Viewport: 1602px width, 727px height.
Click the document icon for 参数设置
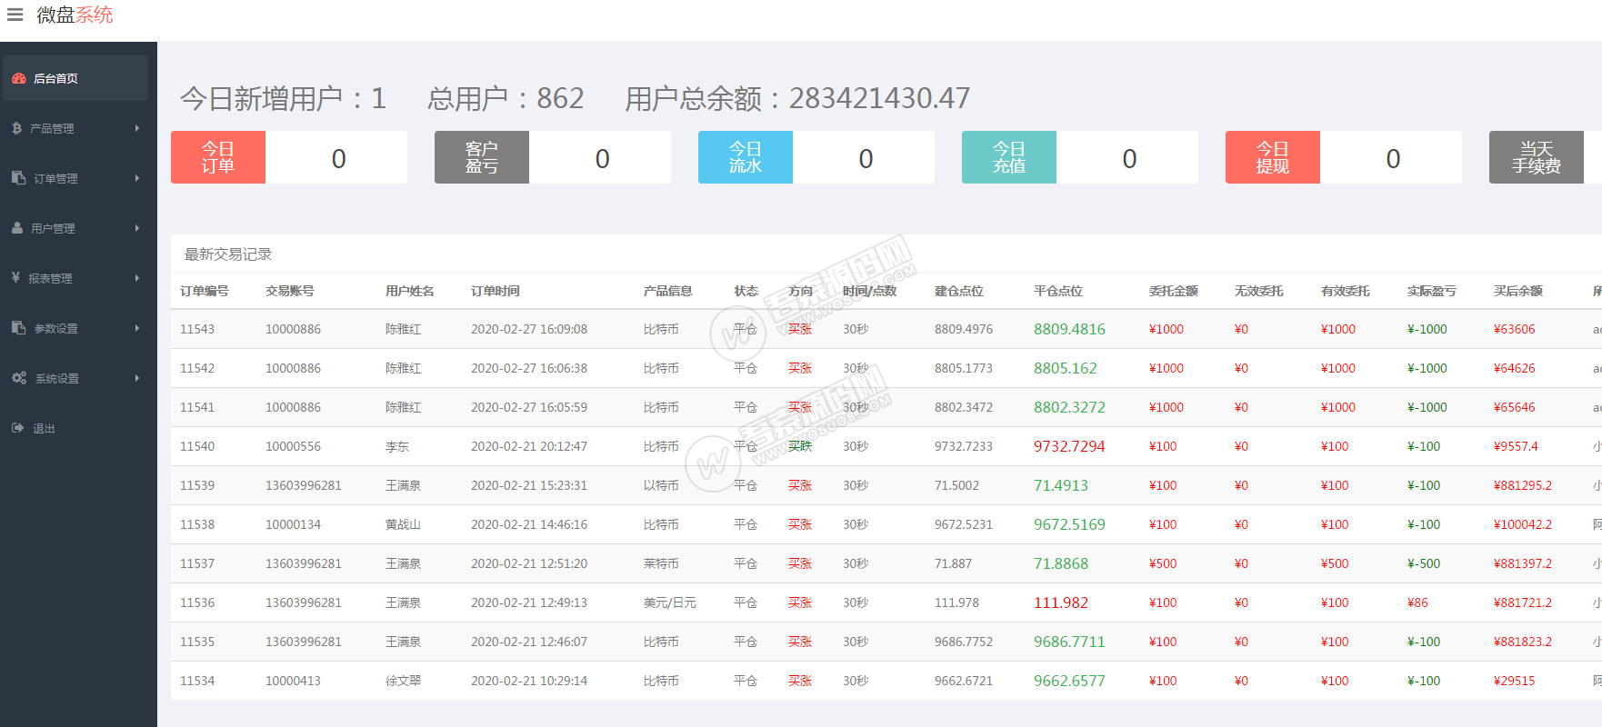tap(18, 328)
